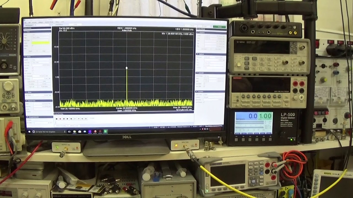Open the Marker selection dropdown
353x198 pixels.
[41, 60]
